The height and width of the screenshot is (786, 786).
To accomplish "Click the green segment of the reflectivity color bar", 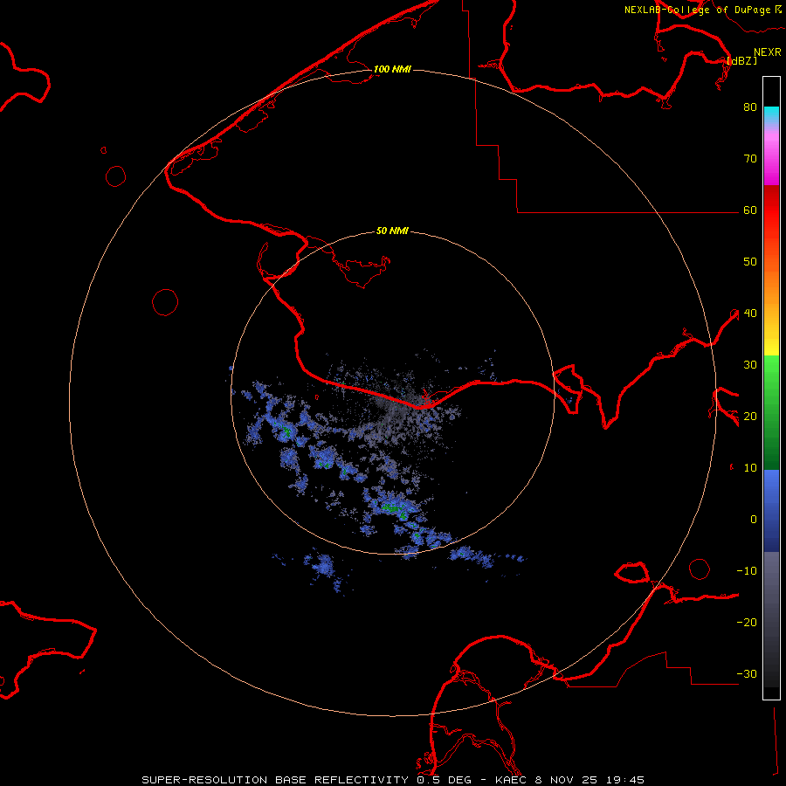I will point(771,412).
